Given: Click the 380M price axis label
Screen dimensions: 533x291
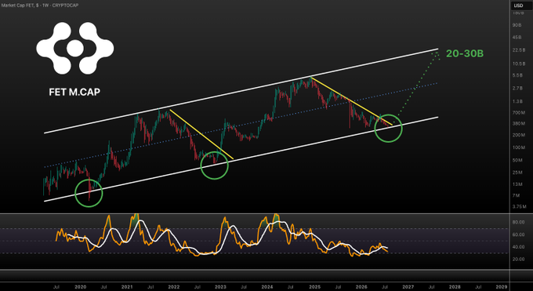Looking at the screenshot, I should (x=518, y=124).
